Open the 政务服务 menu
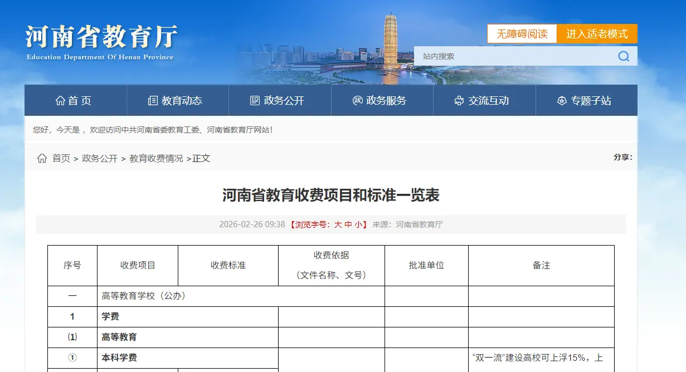Viewport: 686px width, 372px height. [x=386, y=101]
